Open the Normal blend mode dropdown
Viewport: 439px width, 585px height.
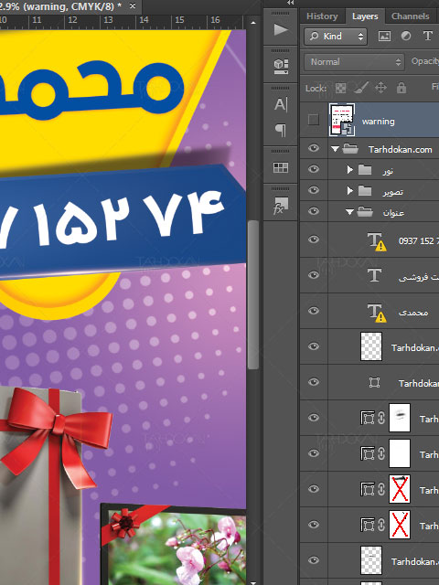coord(354,62)
